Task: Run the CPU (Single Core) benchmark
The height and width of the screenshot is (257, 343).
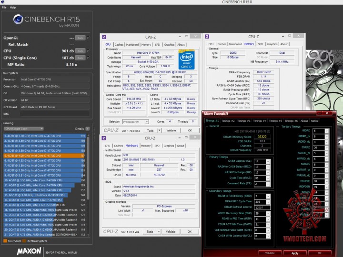Action: pos(80,58)
